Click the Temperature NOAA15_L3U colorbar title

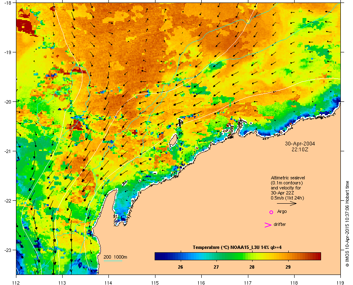tap(237, 248)
